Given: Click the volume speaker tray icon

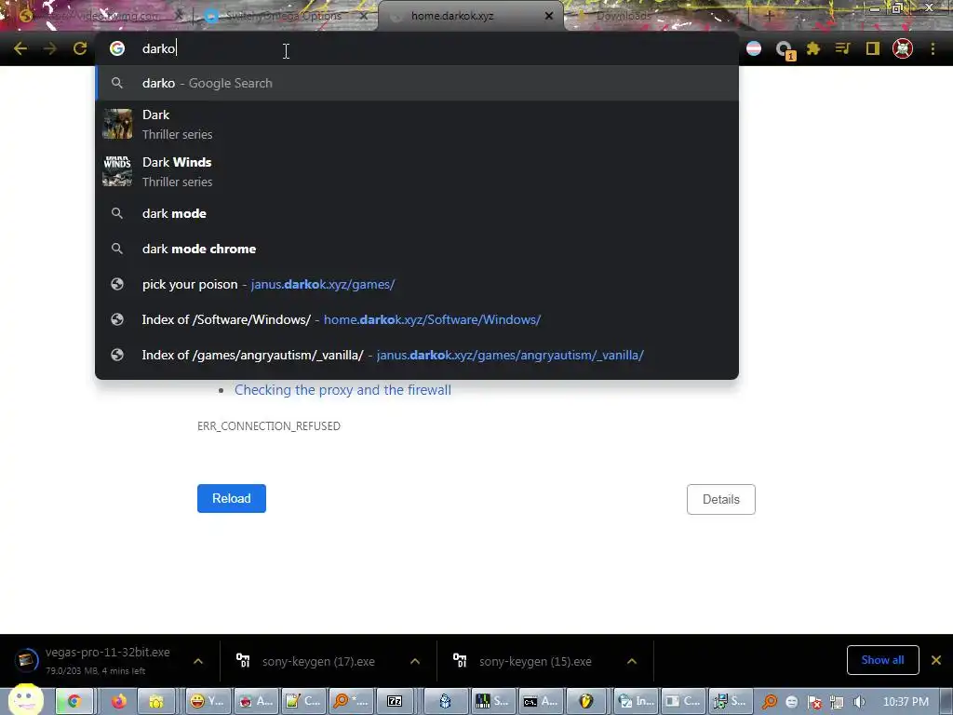Looking at the screenshot, I should tap(859, 702).
